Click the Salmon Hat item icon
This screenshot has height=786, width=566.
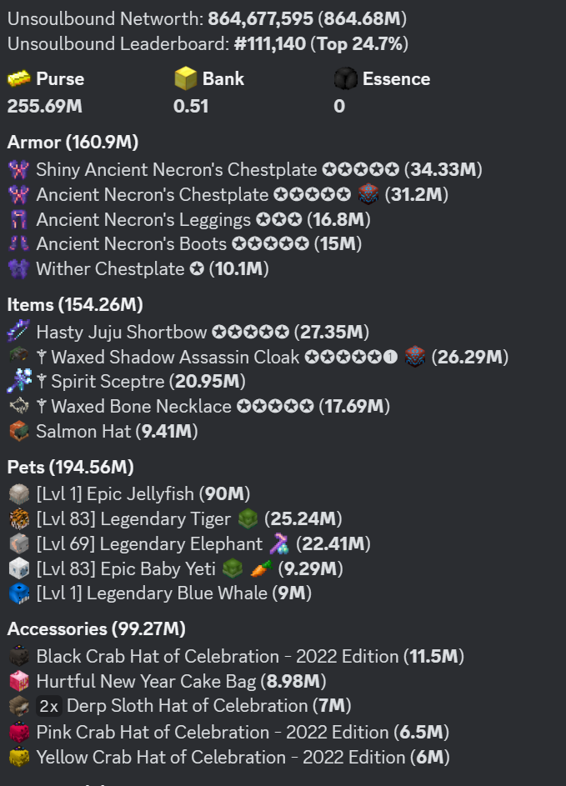pyautogui.click(x=18, y=431)
